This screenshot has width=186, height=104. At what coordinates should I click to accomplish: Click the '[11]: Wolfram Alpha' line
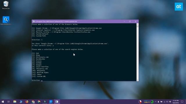tap(40, 73)
